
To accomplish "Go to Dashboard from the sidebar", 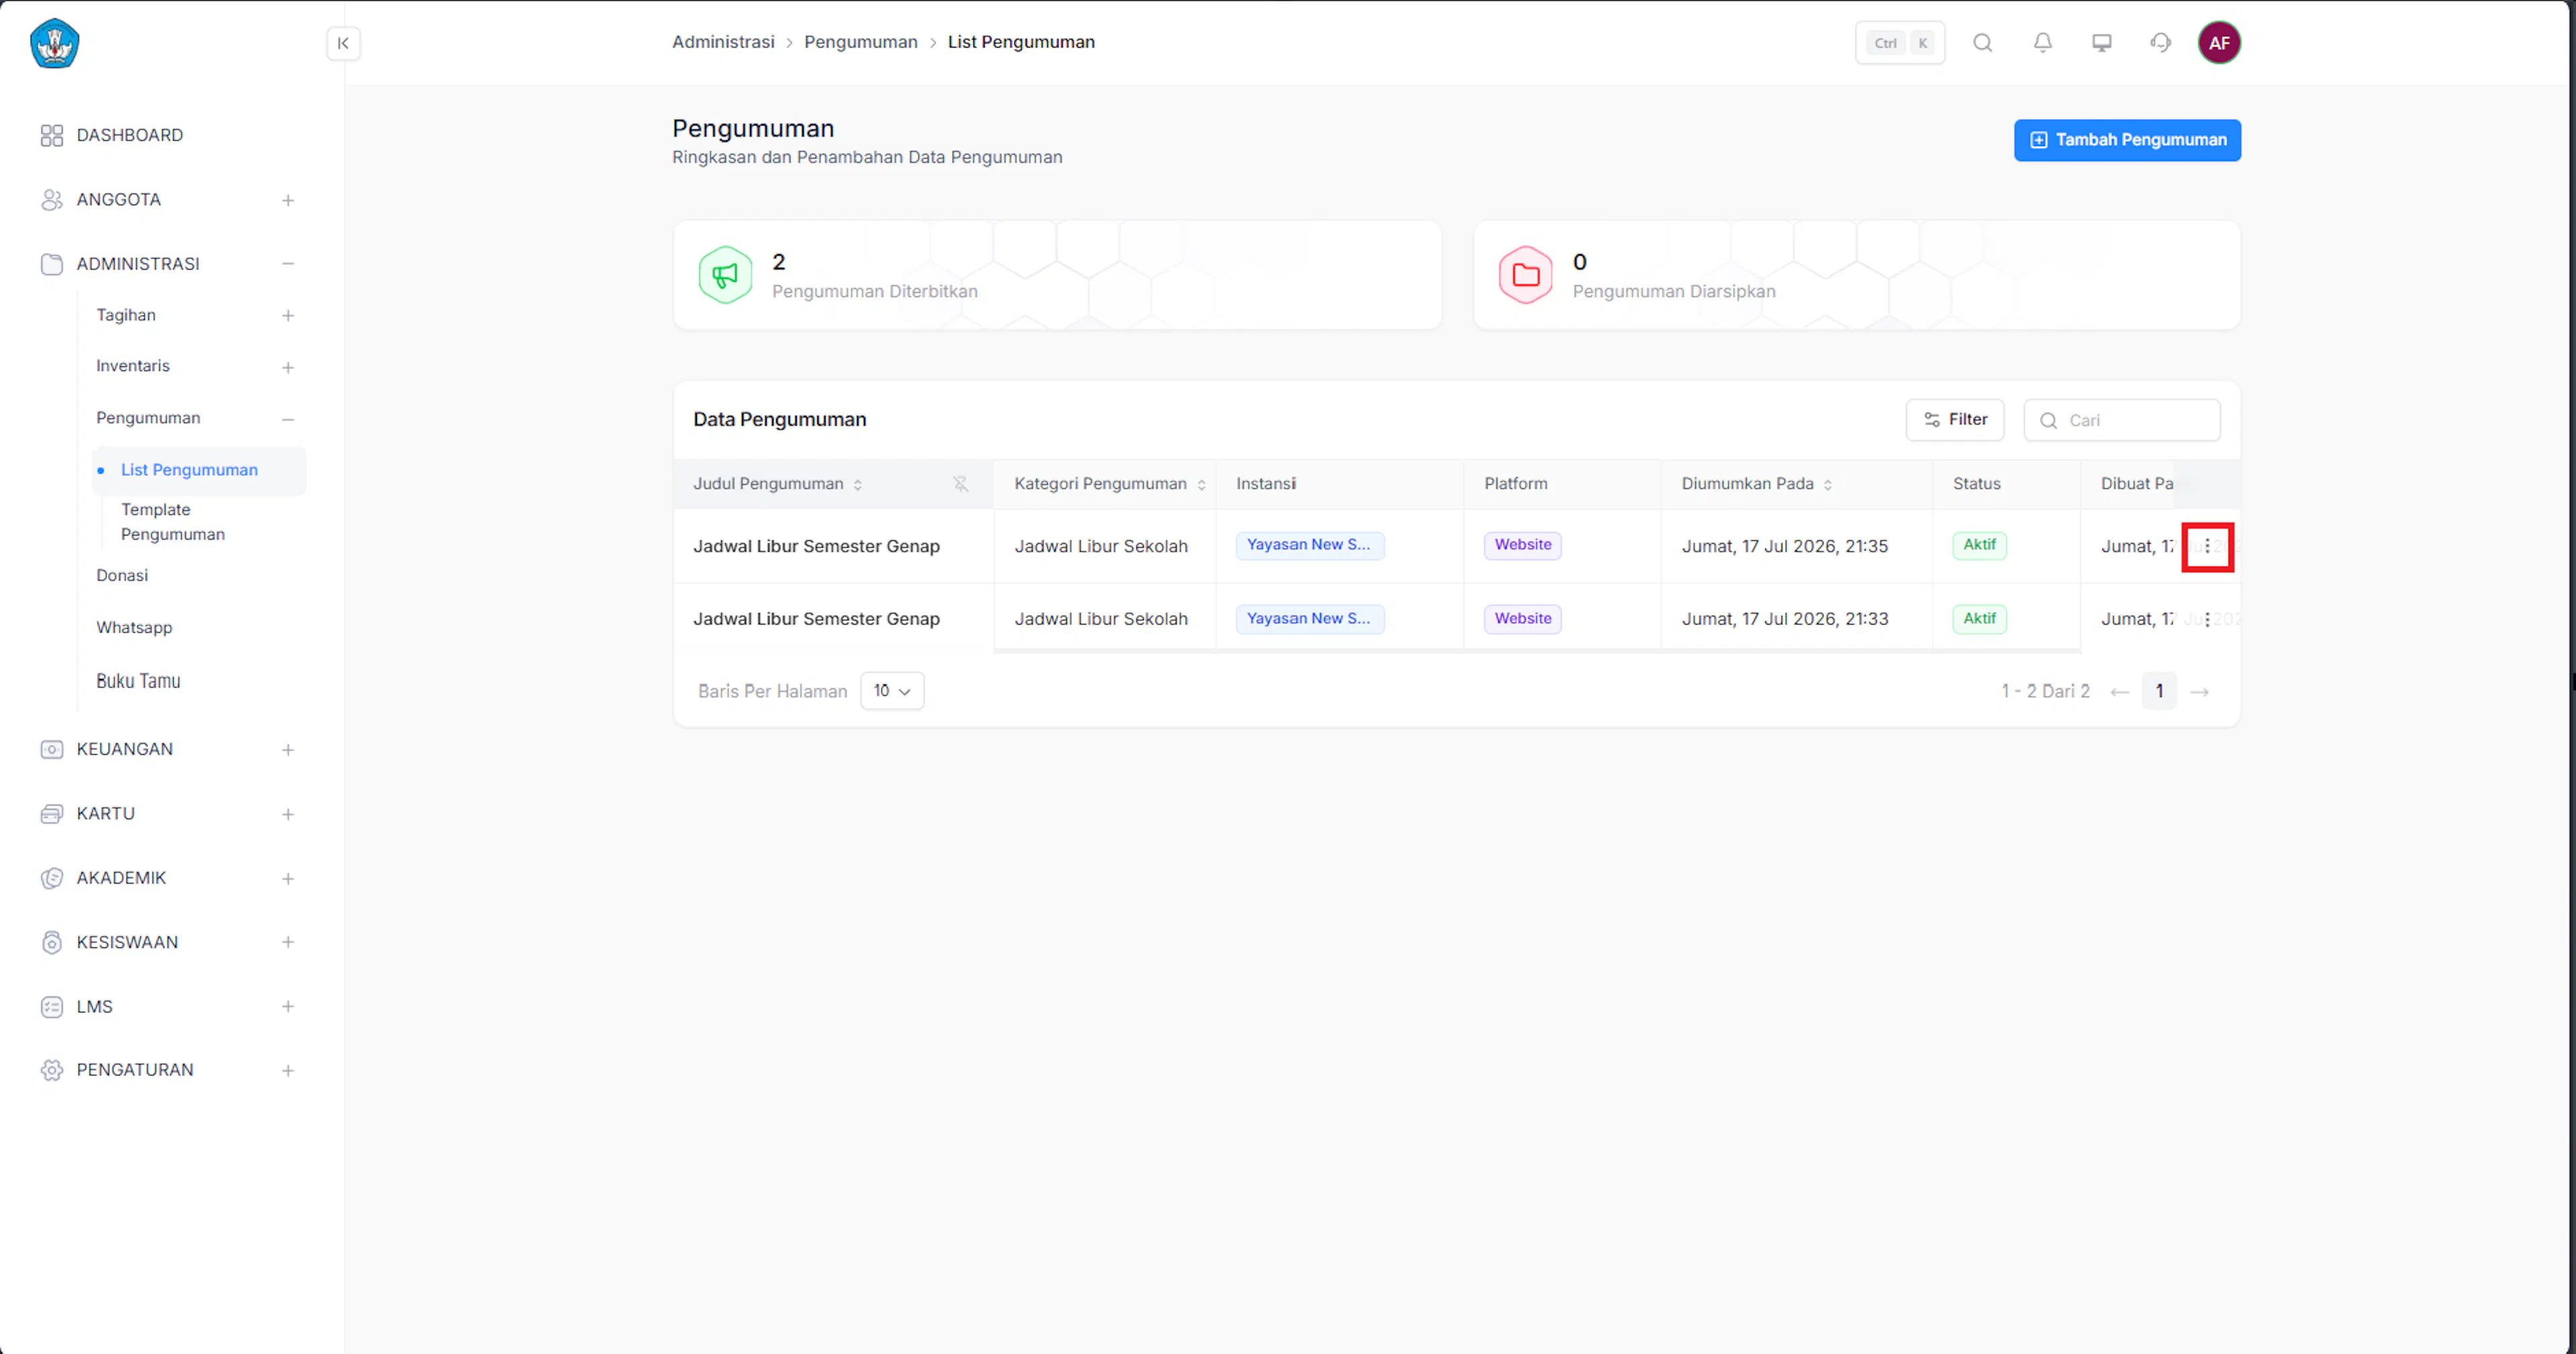I will [130, 135].
